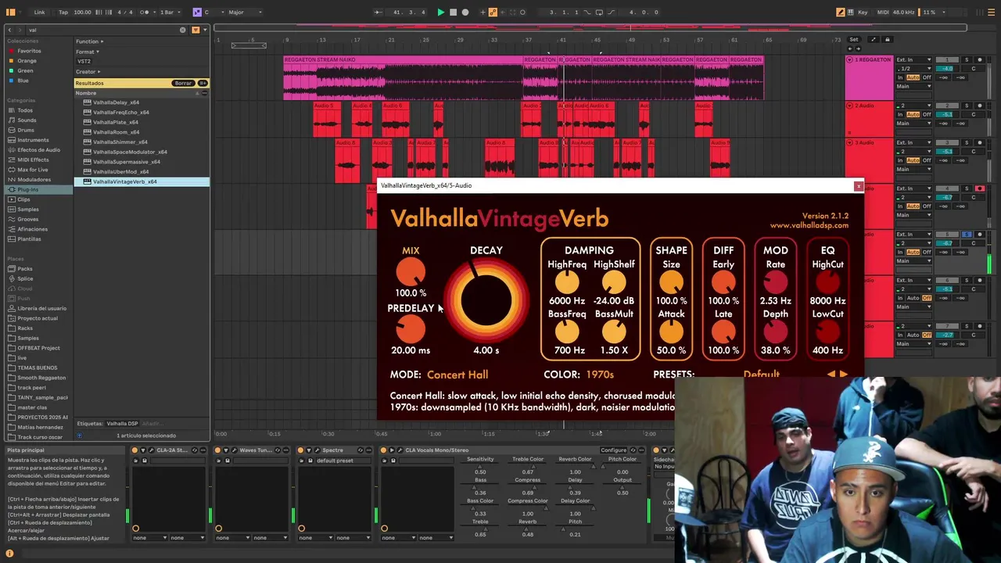Select the Favoritos collection
This screenshot has width=1001, height=563.
pos(29,51)
